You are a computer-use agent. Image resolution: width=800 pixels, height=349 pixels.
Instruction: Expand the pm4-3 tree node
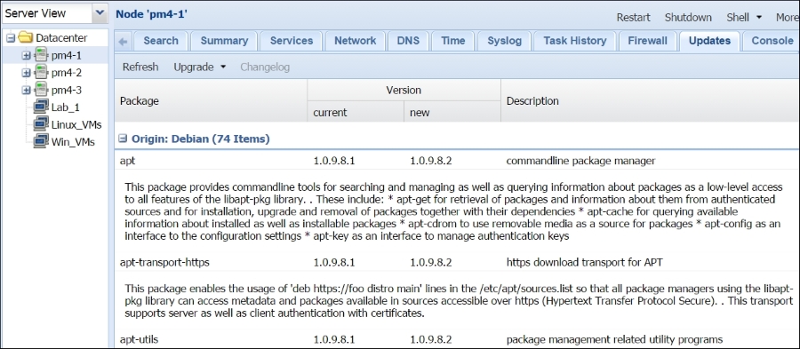pos(27,91)
